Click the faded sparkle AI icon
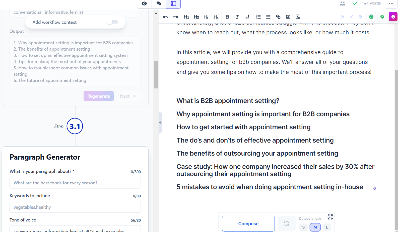The image size is (398, 232). (343, 17)
